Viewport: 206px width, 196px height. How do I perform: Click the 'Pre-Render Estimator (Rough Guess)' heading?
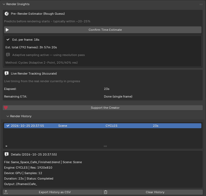[38, 14]
